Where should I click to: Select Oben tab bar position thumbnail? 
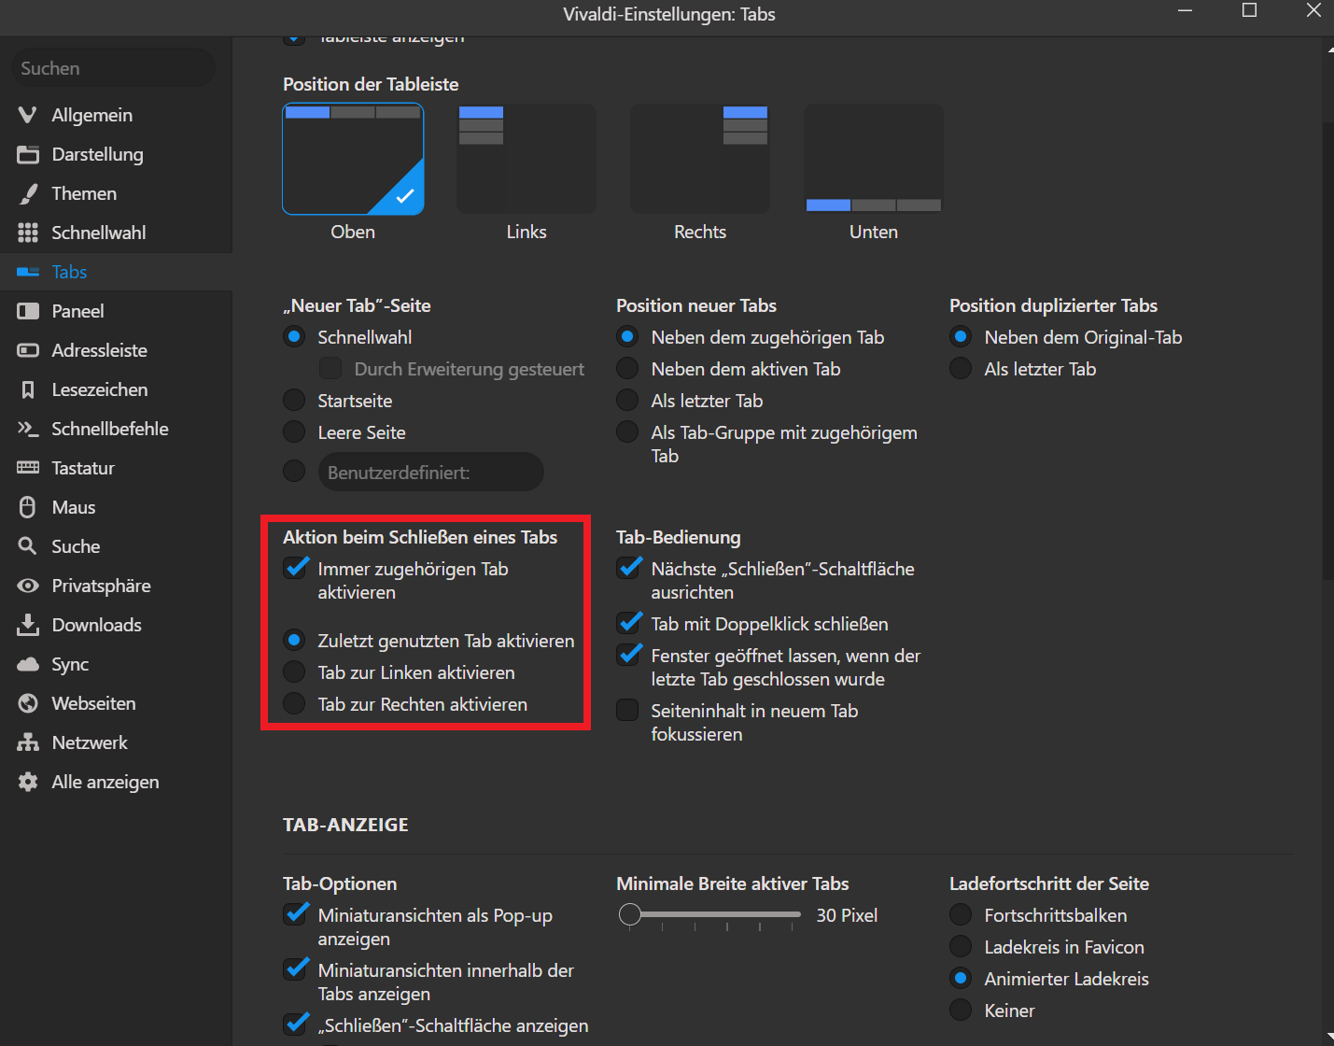click(x=353, y=159)
